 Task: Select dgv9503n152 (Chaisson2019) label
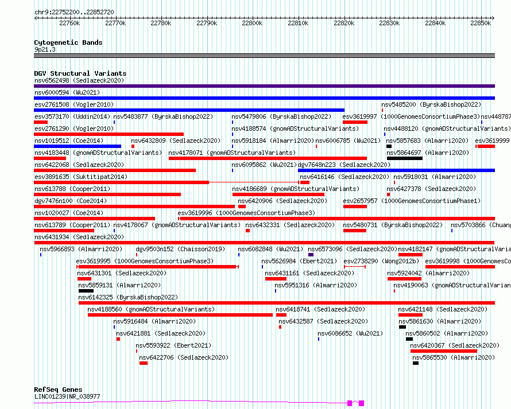(180, 249)
